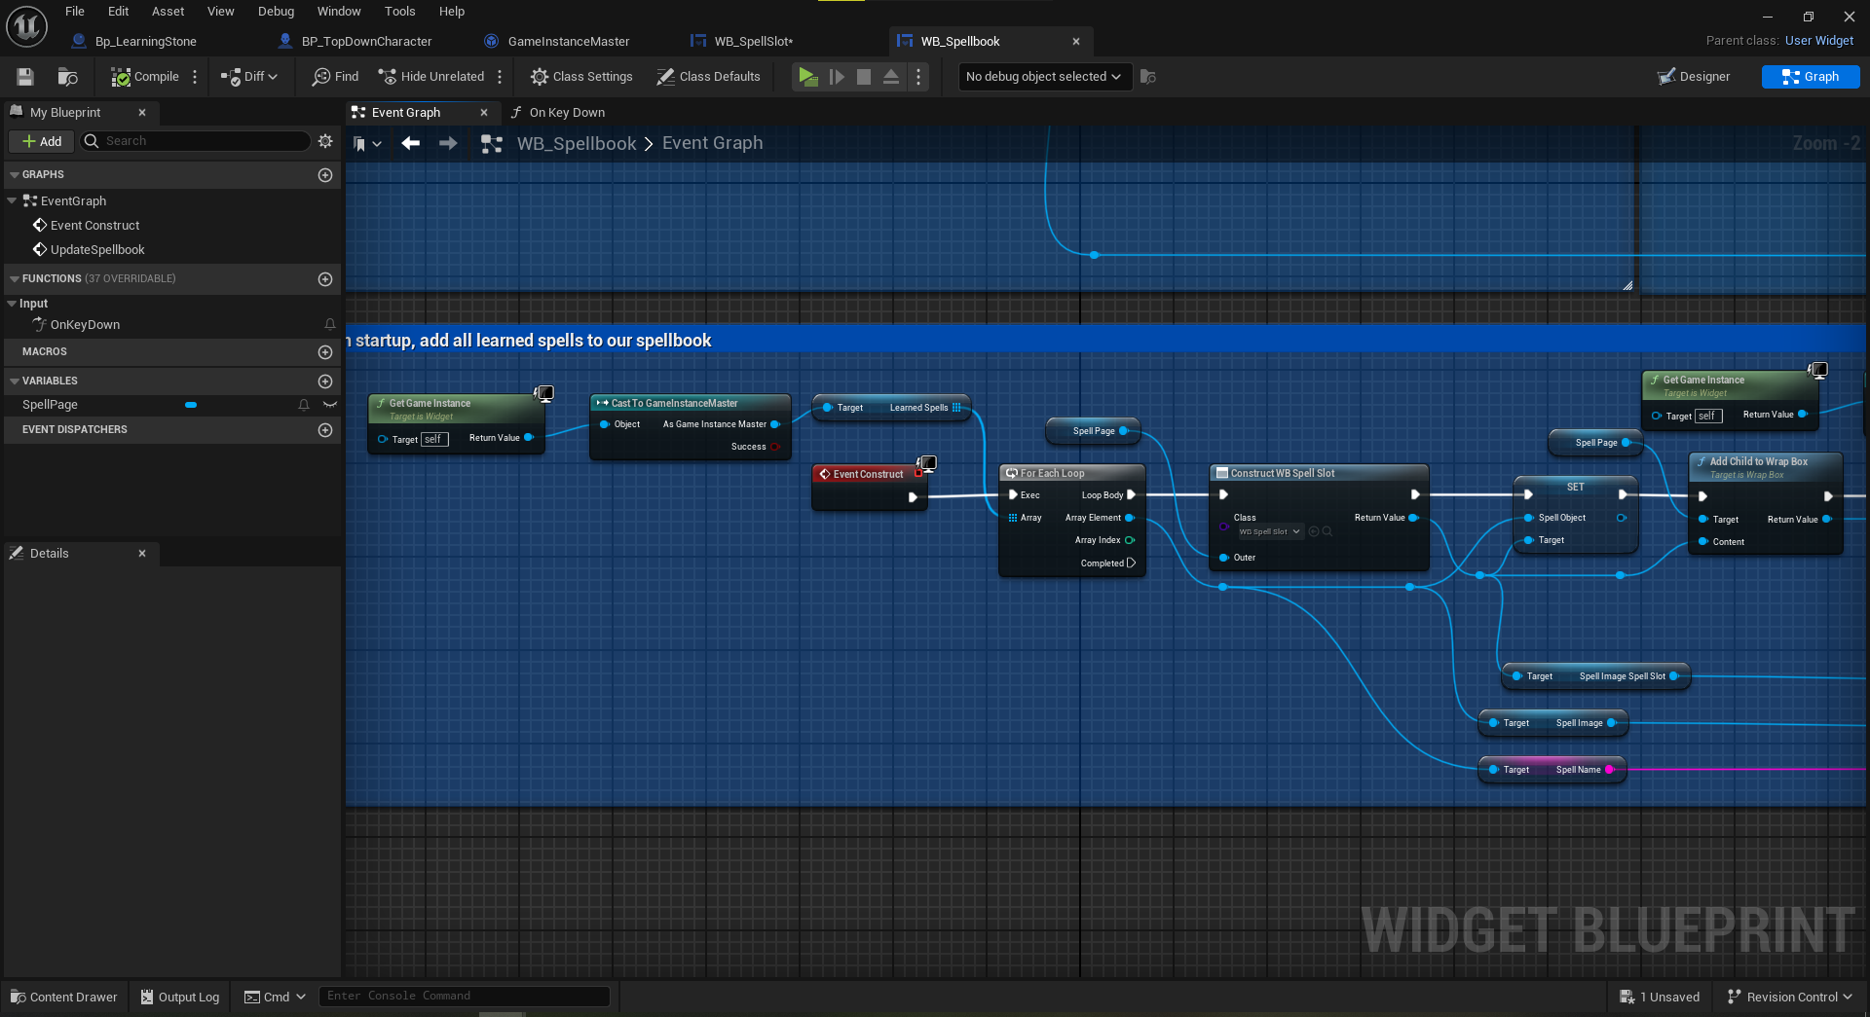The image size is (1870, 1017).
Task: Toggle Hide Unrelated nodes
Action: 430,77
